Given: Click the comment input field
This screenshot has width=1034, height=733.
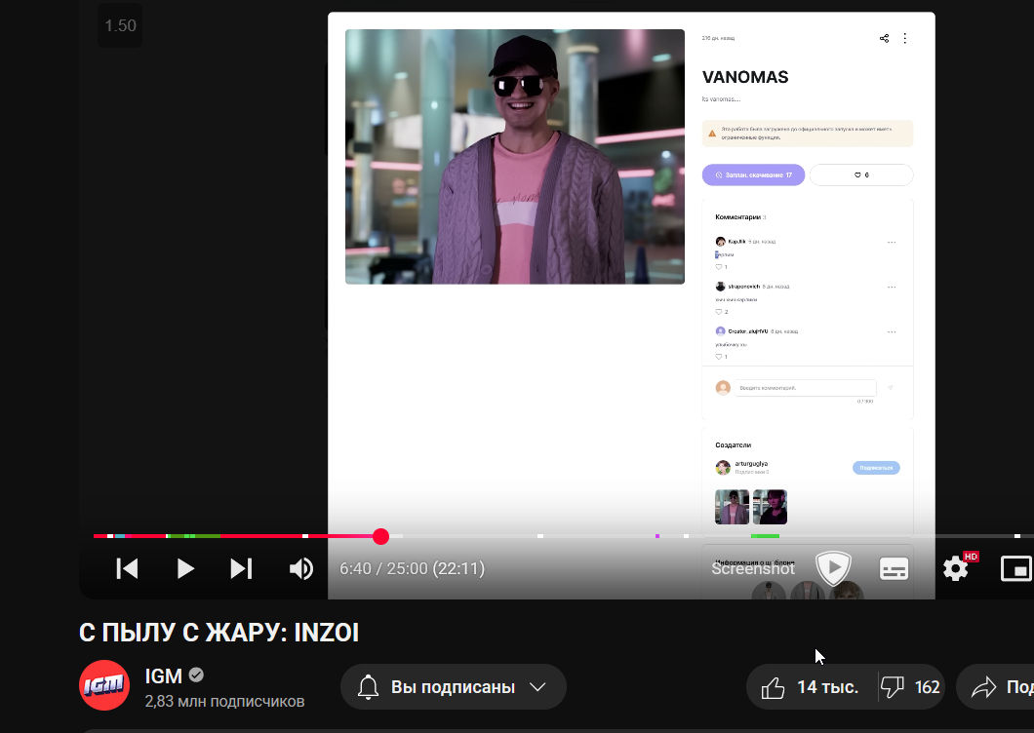Looking at the screenshot, I should click(x=805, y=388).
